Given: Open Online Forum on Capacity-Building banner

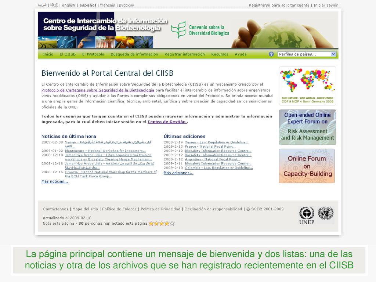Looking at the screenshot, I should [x=307, y=166].
